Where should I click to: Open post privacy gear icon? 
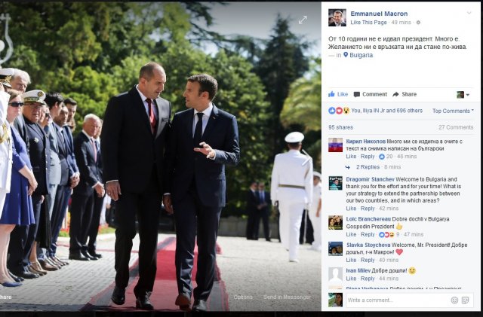click(x=418, y=23)
